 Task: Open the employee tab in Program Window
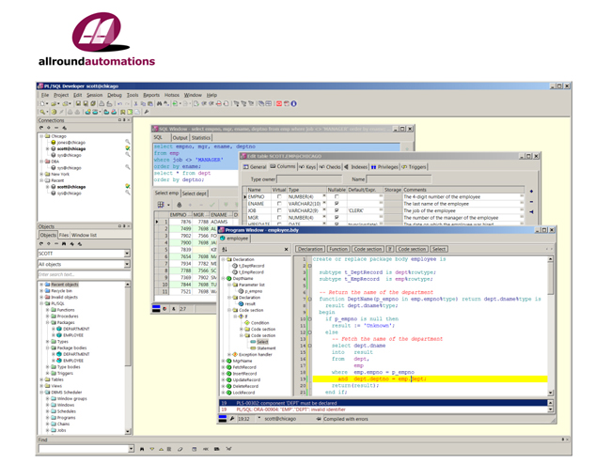pyautogui.click(x=234, y=239)
